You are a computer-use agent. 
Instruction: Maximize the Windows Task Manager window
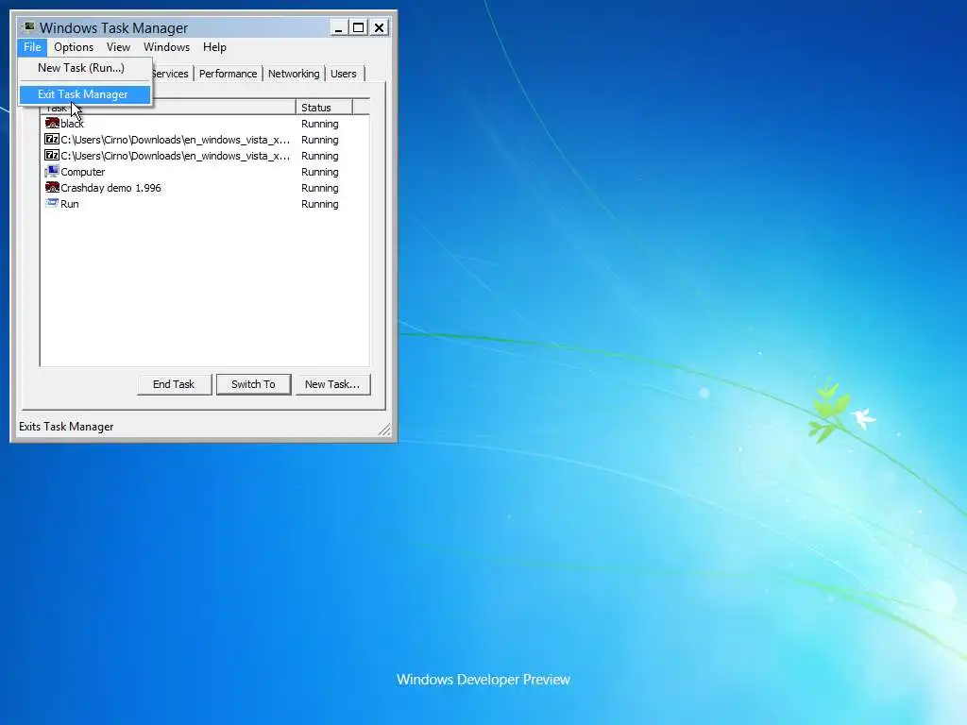coord(358,27)
